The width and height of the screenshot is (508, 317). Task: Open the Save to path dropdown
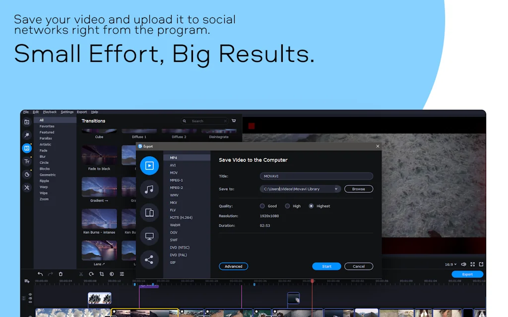[x=336, y=189]
